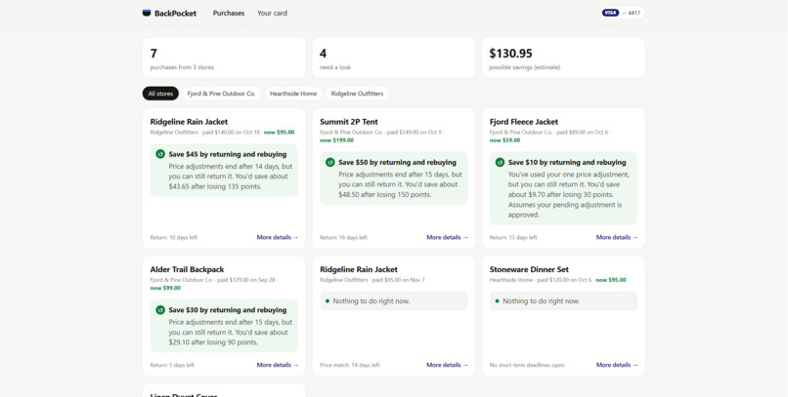Screen dimensions: 788x397
Task: Open More details for Alder Trail Backpack
Action: tap(278, 365)
